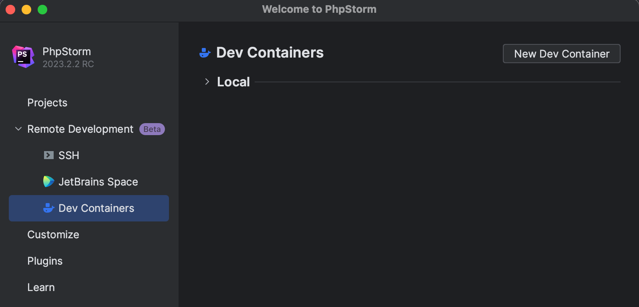Select the Dev Containers label in sidebar
Screen dimensions: 639x307
coord(96,208)
